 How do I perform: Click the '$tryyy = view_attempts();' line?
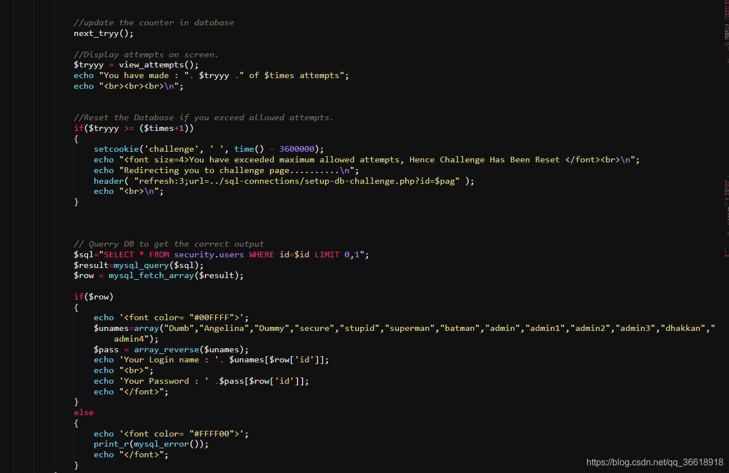[x=136, y=65]
